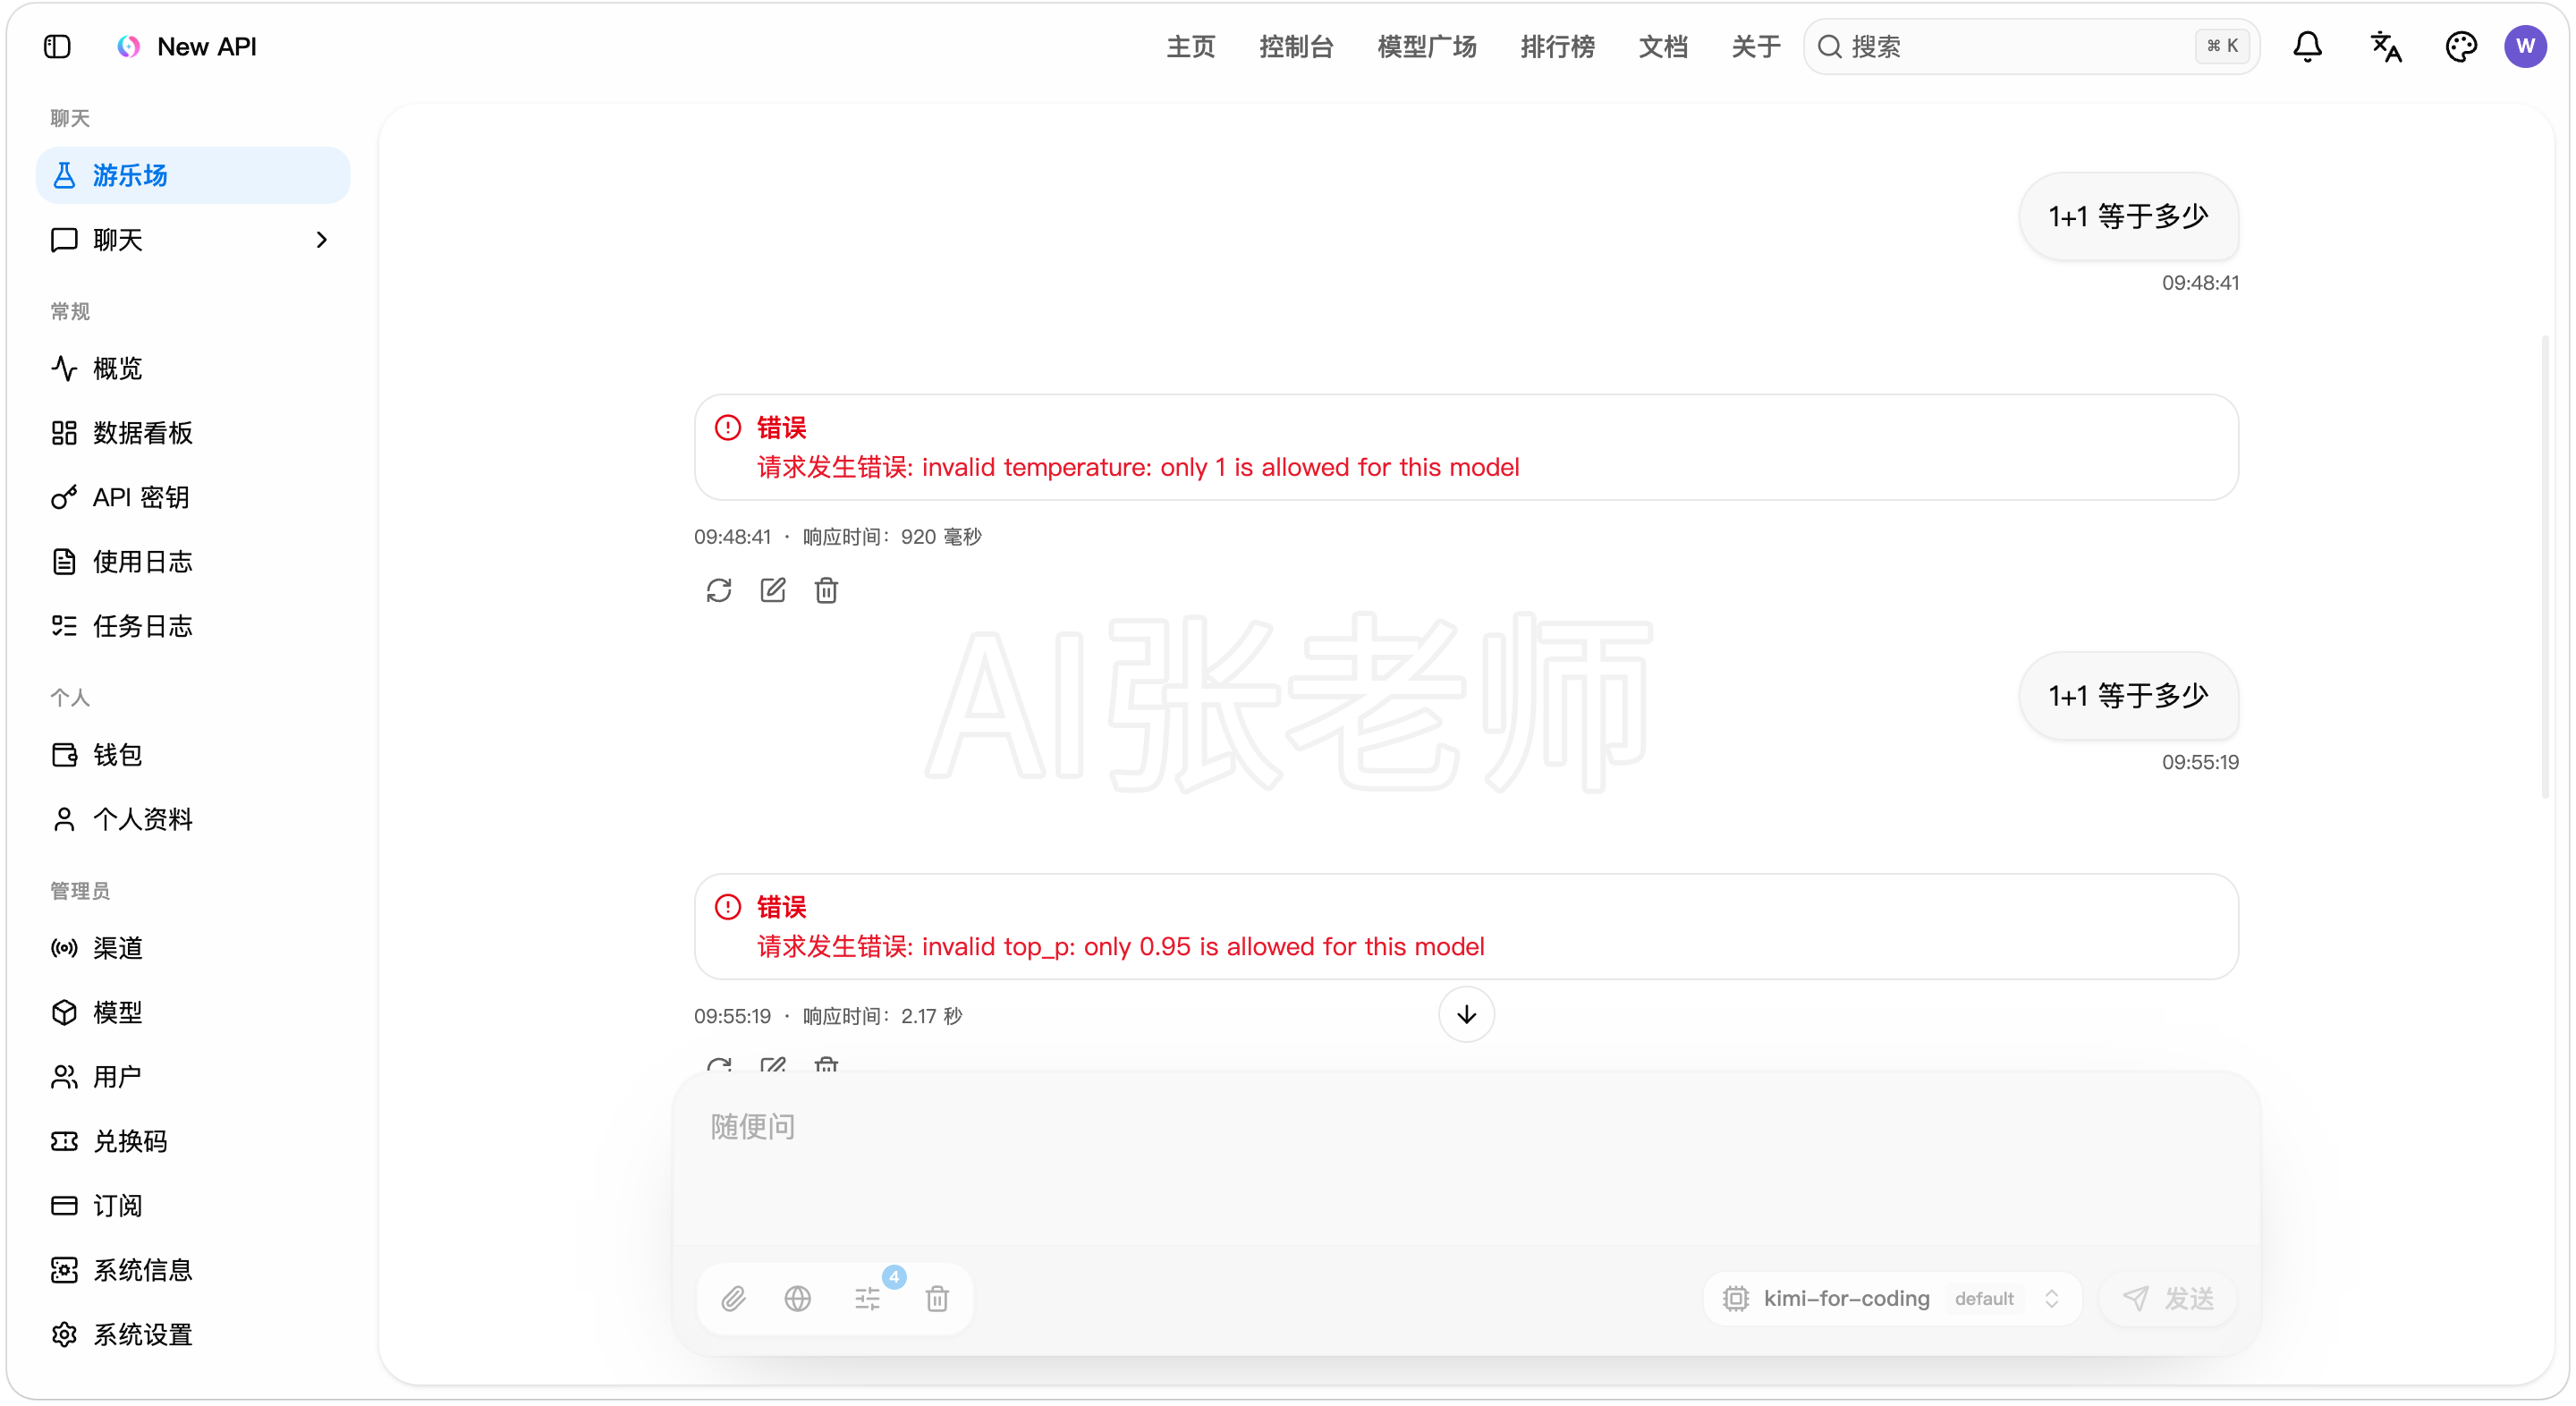Toggle the web search globe icon
The width and height of the screenshot is (2576, 1406).
797,1298
